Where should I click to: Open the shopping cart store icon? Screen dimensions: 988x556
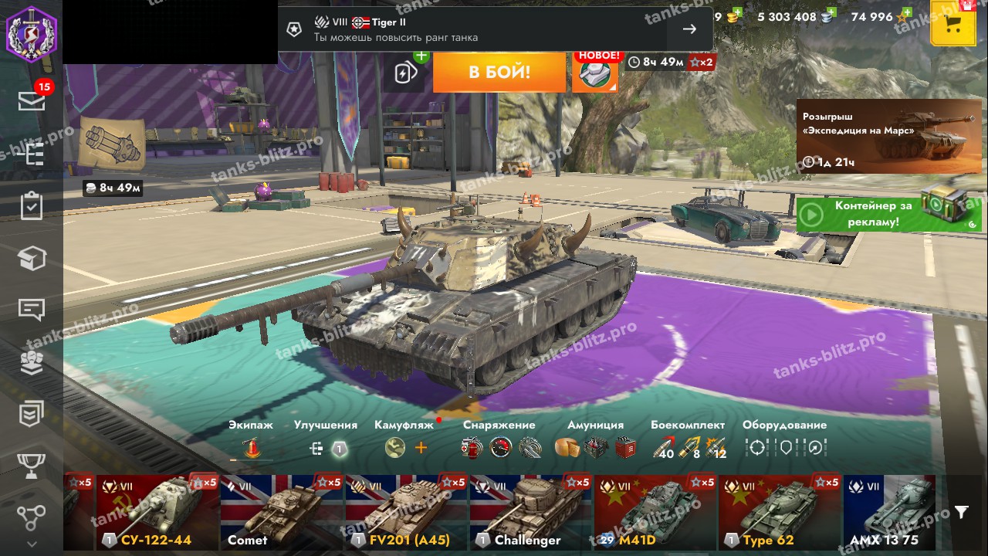952,24
